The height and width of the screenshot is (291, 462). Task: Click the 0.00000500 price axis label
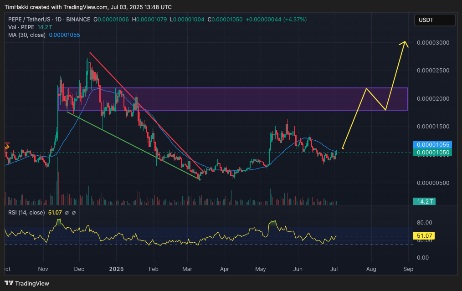point(433,183)
